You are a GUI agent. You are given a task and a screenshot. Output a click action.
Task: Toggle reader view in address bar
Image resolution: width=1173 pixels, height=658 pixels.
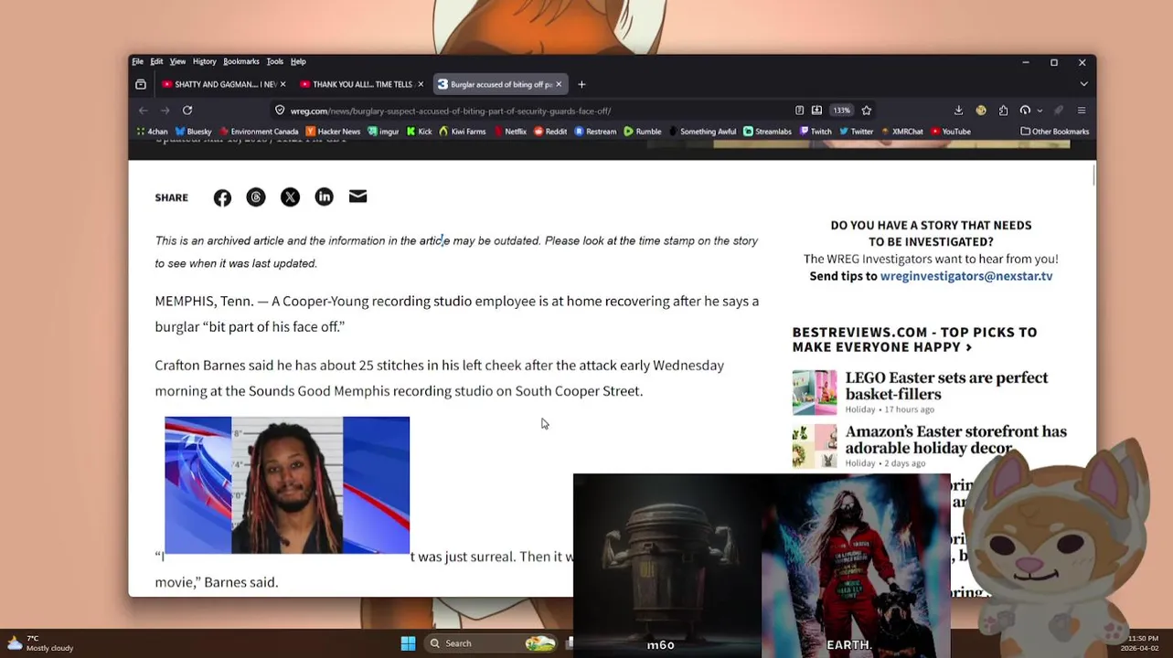[x=799, y=111]
